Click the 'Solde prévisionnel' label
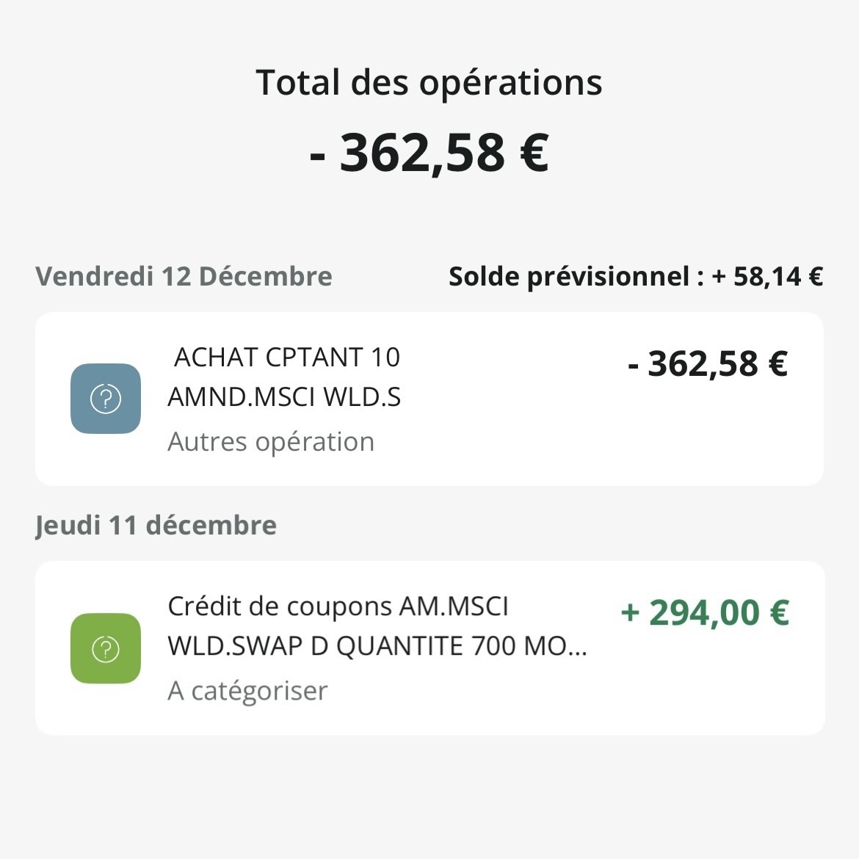The image size is (859, 859). (568, 277)
